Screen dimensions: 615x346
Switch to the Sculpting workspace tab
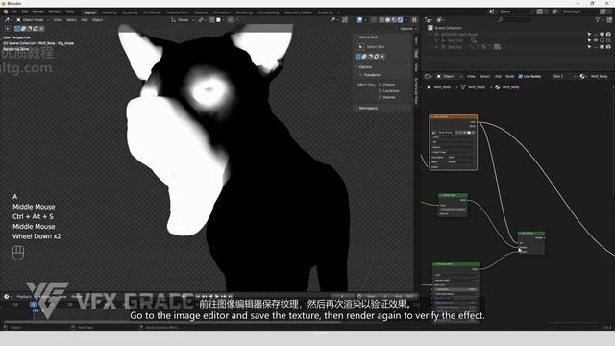131,12
